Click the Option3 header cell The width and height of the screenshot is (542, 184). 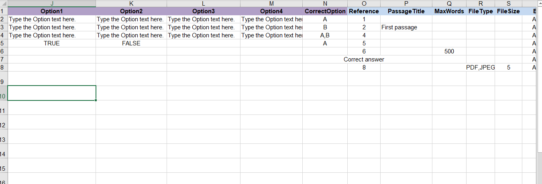[203, 11]
